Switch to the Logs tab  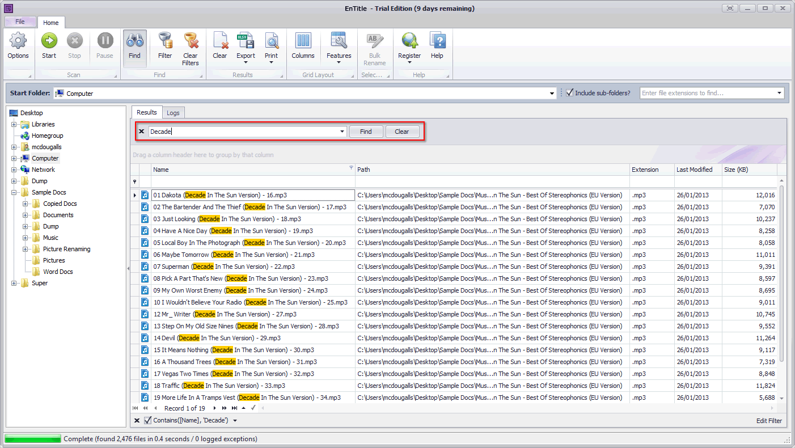coord(173,113)
